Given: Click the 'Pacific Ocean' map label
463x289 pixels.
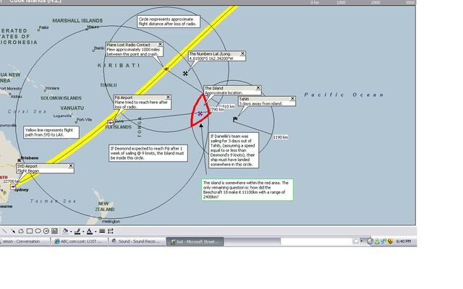Looking at the screenshot, I should pyautogui.click(x=344, y=95).
